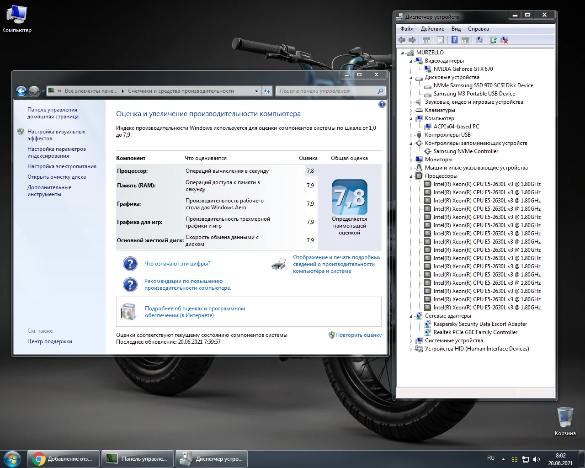585x468 pixels.
Task: Open Настройка электропитания in the left sidebar
Action: [x=62, y=166]
